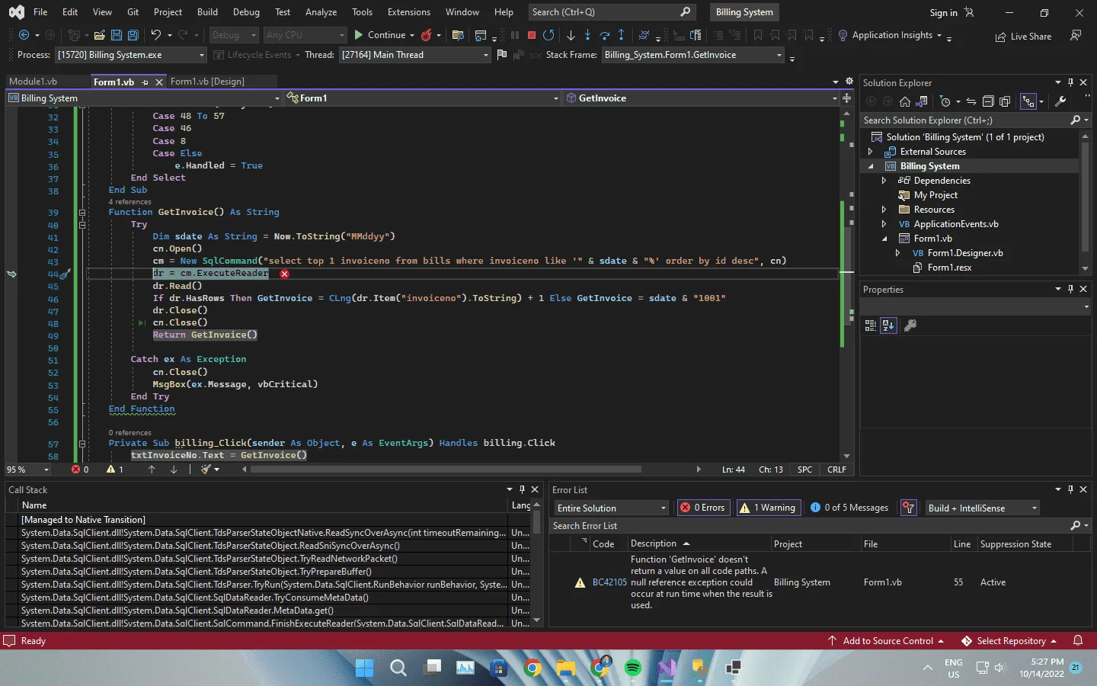Screen dimensions: 1097x686
Task: Open the Stack Frame dropdown
Action: click(x=692, y=55)
